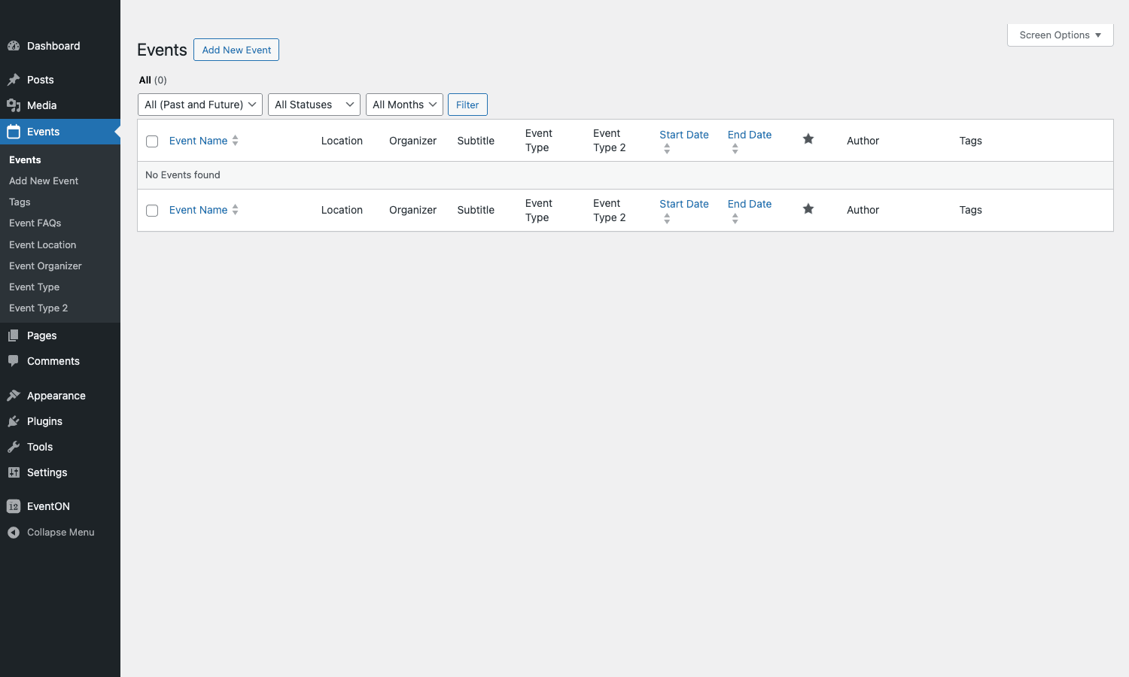Open Tools menu label

(40, 447)
